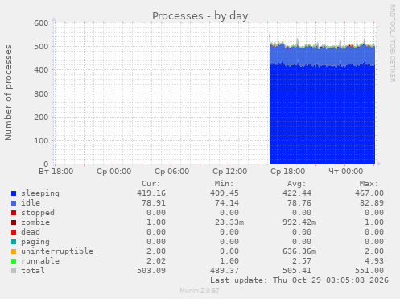The image size is (400, 299).
Task: Click the 300 y-axis tick label
Action: click(41, 93)
